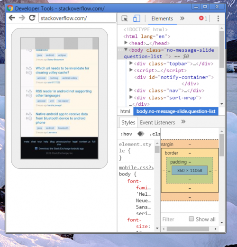The image size is (237, 247).
Task: Toggle the :hov element state button
Action: coord(126,134)
